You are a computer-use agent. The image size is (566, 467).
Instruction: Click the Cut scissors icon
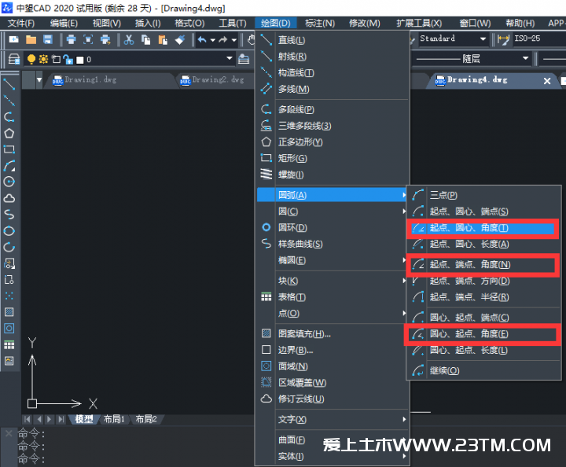tap(128, 39)
